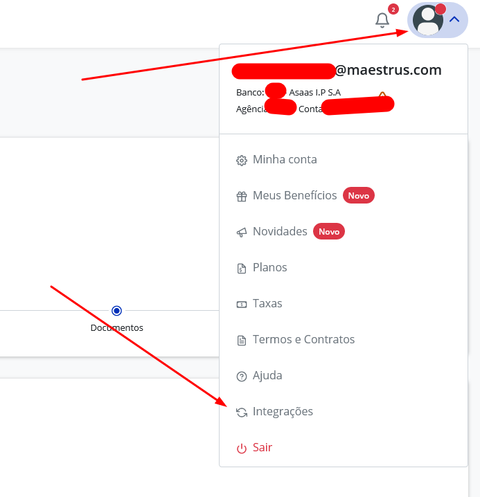Click the gift icon for Meus Benefícios
This screenshot has height=497, width=480.
tap(242, 197)
